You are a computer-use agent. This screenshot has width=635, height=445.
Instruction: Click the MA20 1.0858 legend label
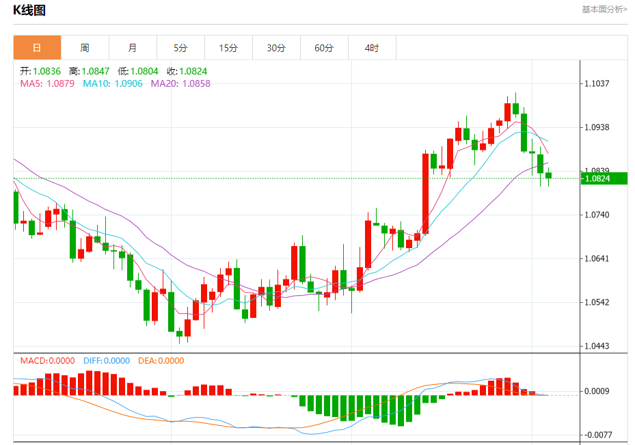180,84
